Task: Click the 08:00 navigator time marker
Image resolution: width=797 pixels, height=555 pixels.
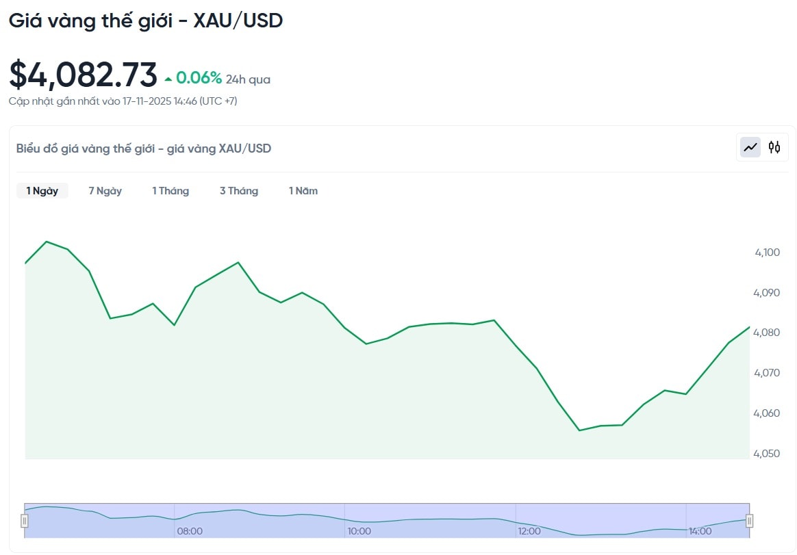Action: tap(190, 531)
